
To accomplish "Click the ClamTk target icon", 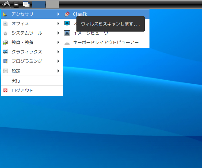I will point(67,14).
